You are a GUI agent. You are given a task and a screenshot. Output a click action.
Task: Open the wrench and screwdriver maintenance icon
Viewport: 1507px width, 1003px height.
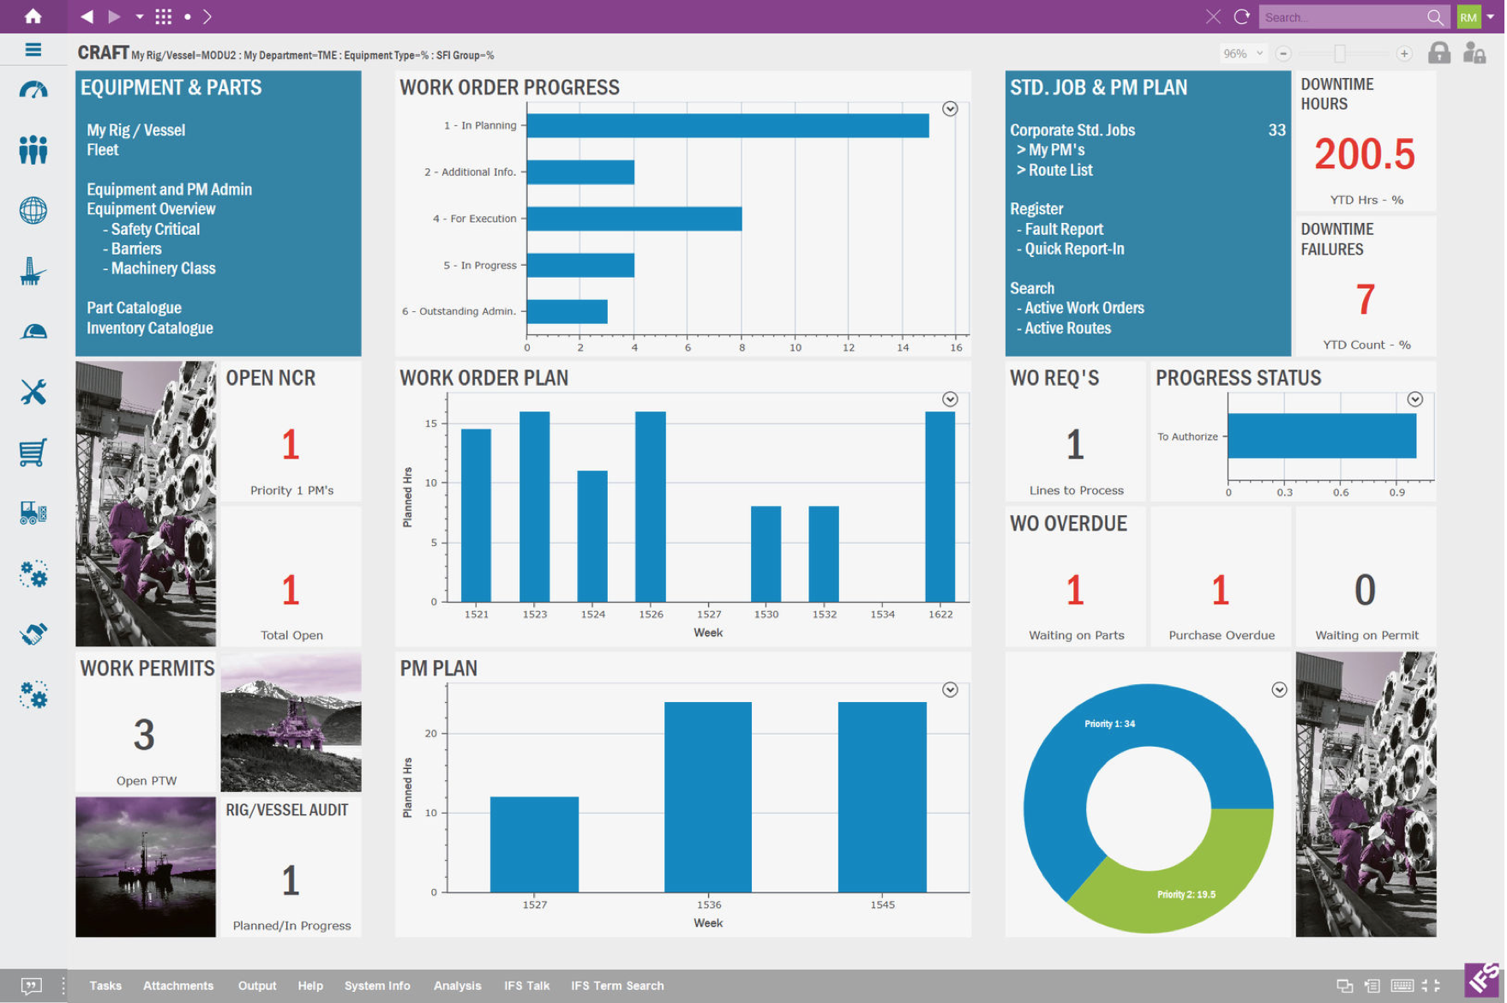(33, 392)
